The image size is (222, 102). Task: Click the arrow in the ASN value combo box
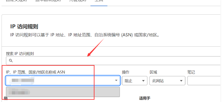coord(116,80)
